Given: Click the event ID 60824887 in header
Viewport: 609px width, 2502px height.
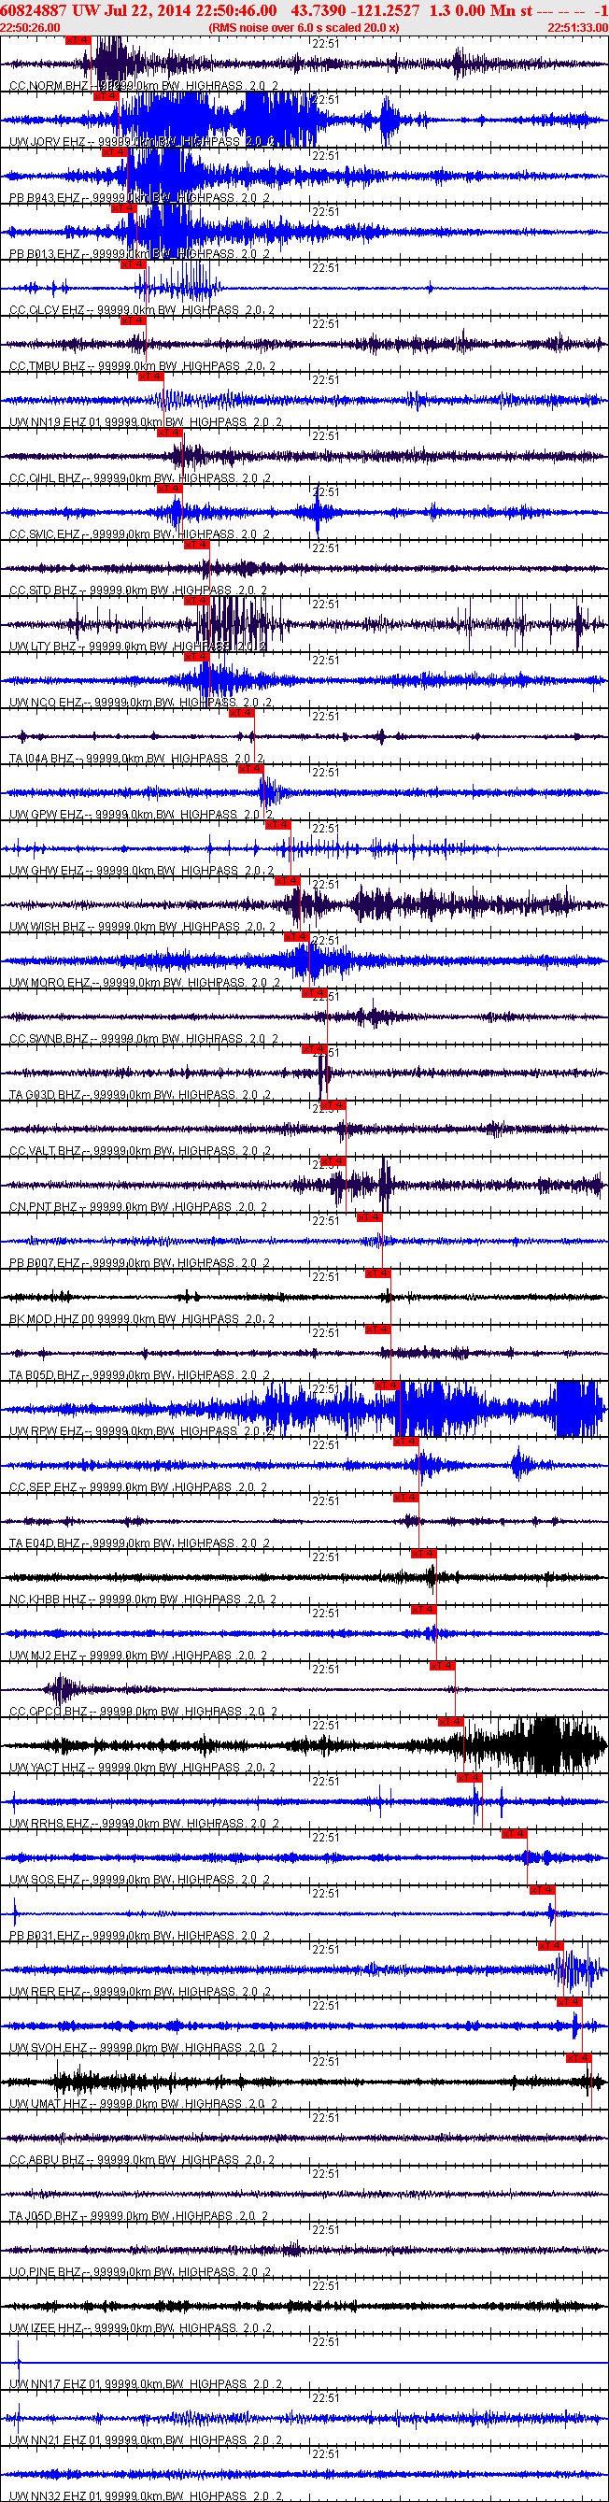Looking at the screenshot, I should pos(34,9).
